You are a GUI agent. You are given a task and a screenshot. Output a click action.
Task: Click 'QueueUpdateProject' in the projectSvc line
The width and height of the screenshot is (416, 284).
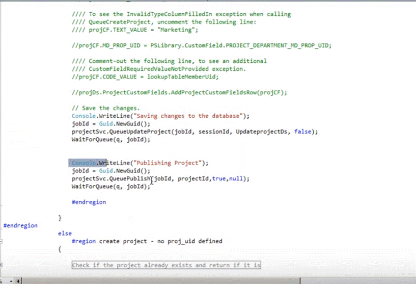(x=140, y=132)
